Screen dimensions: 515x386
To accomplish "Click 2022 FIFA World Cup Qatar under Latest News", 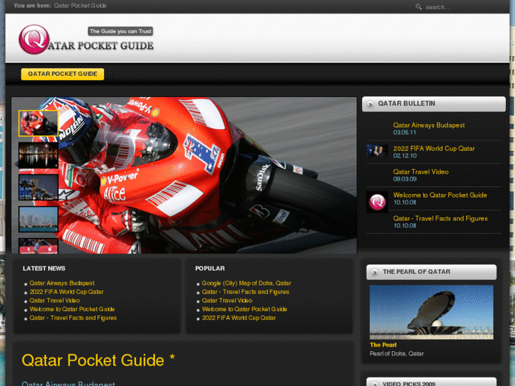I will (67, 292).
